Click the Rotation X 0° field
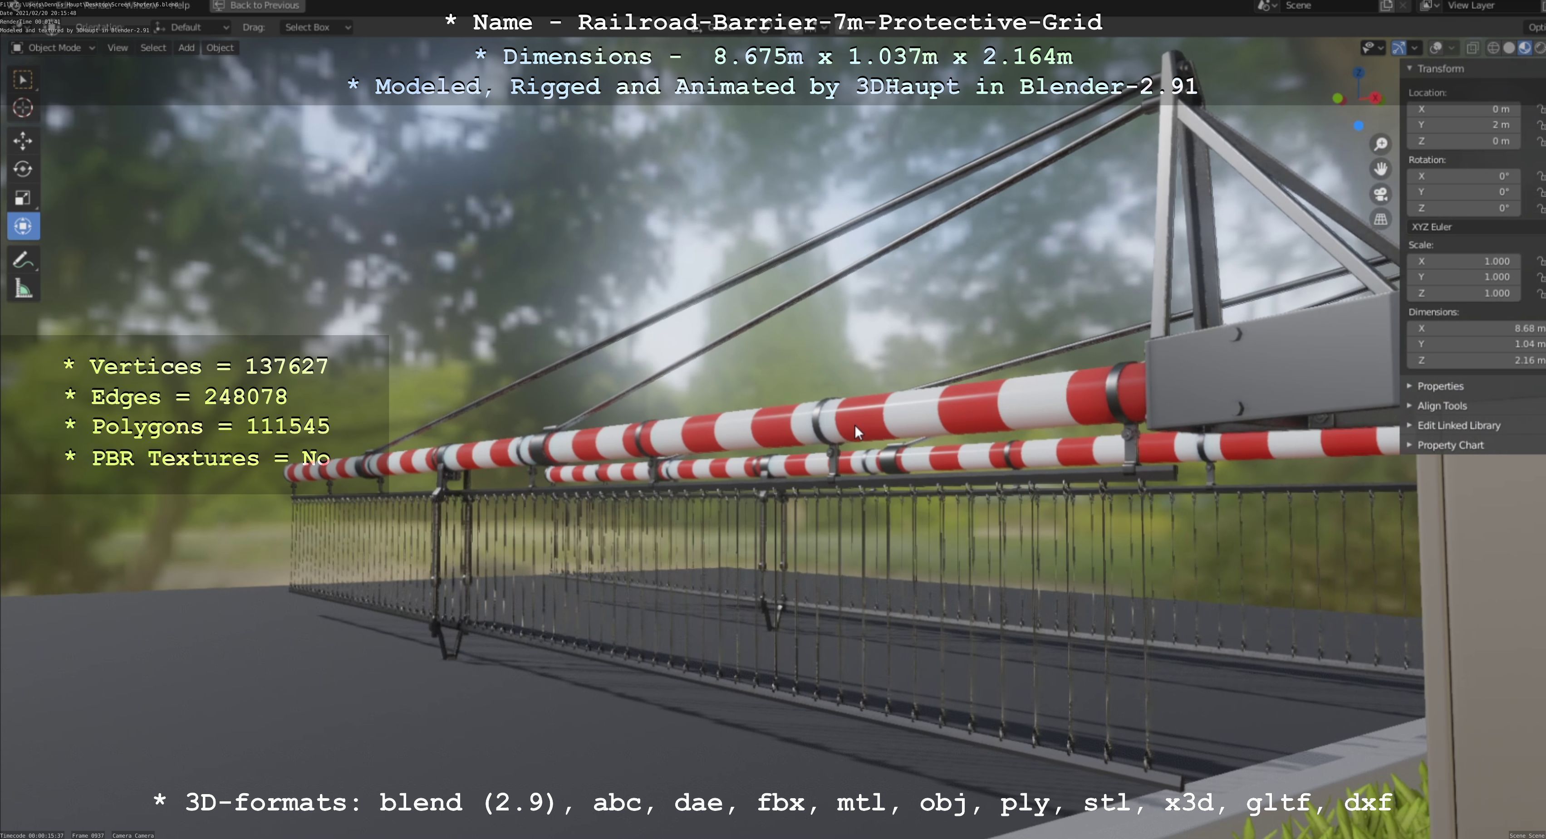Image resolution: width=1546 pixels, height=839 pixels. coord(1464,176)
